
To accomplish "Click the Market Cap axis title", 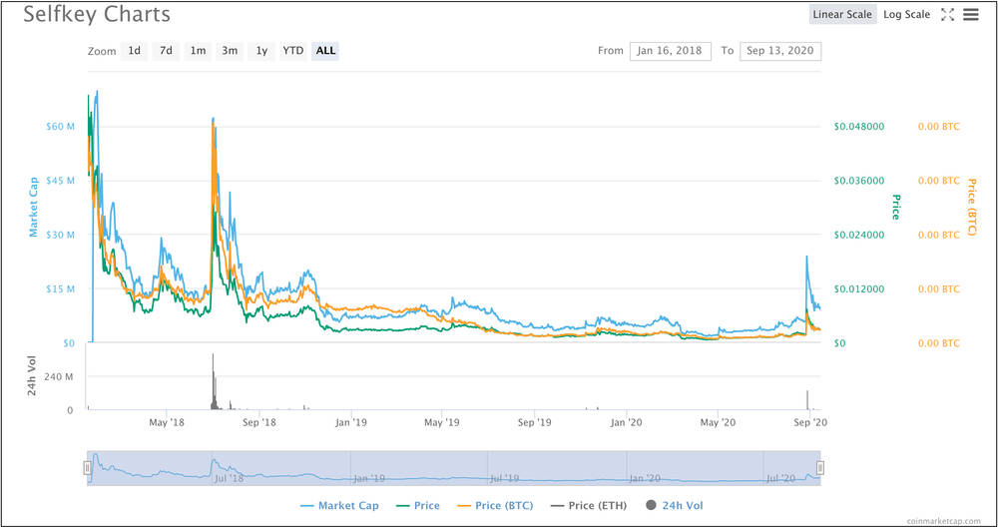I will [33, 207].
